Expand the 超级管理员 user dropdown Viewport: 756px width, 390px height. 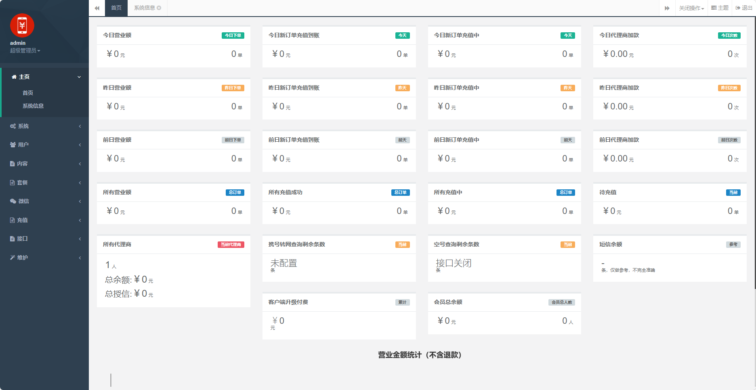(25, 50)
